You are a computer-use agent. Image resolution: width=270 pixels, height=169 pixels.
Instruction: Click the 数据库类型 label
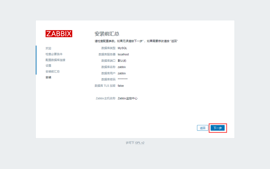[108, 48]
